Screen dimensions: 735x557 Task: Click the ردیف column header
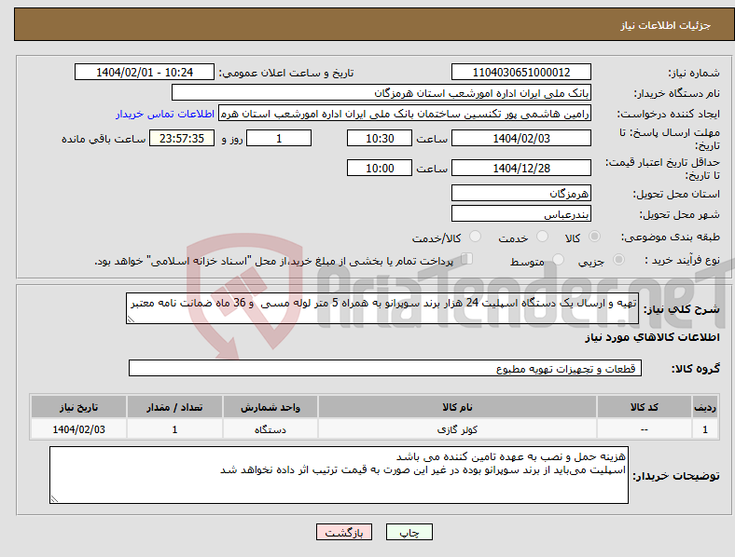click(705, 407)
